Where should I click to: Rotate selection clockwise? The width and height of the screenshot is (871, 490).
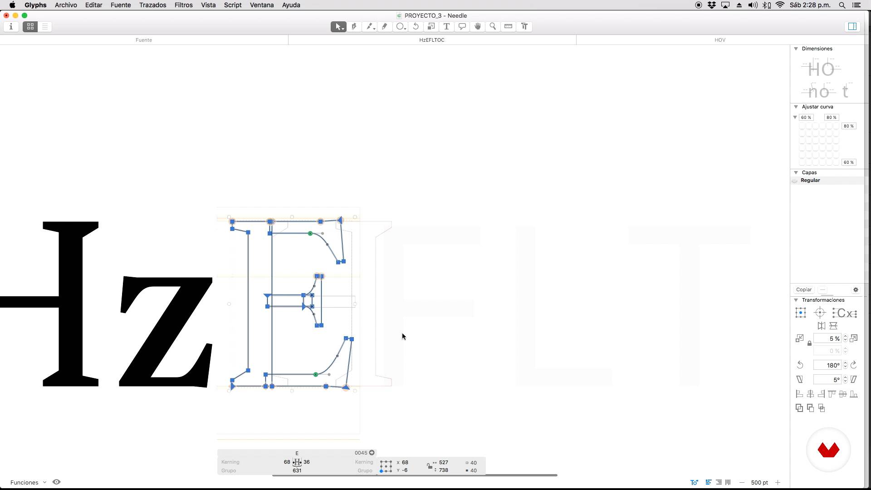[854, 365]
